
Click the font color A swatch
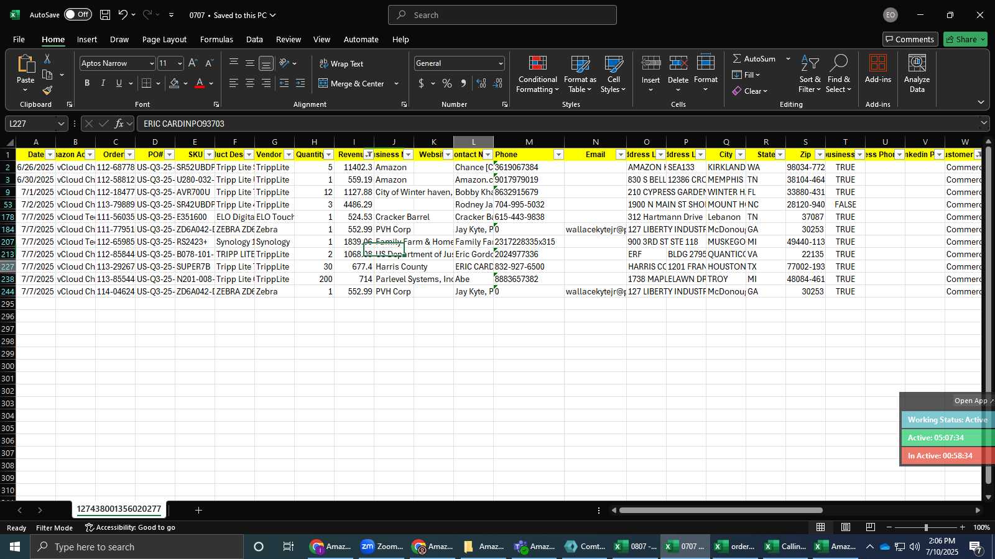tap(200, 83)
